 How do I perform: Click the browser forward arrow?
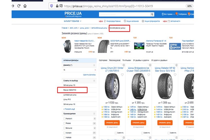tap(13, 6)
